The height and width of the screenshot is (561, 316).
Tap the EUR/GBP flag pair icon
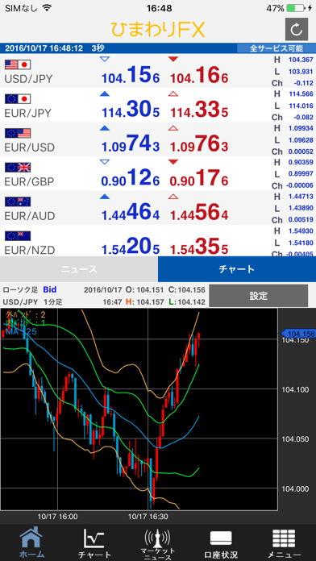coord(18,167)
